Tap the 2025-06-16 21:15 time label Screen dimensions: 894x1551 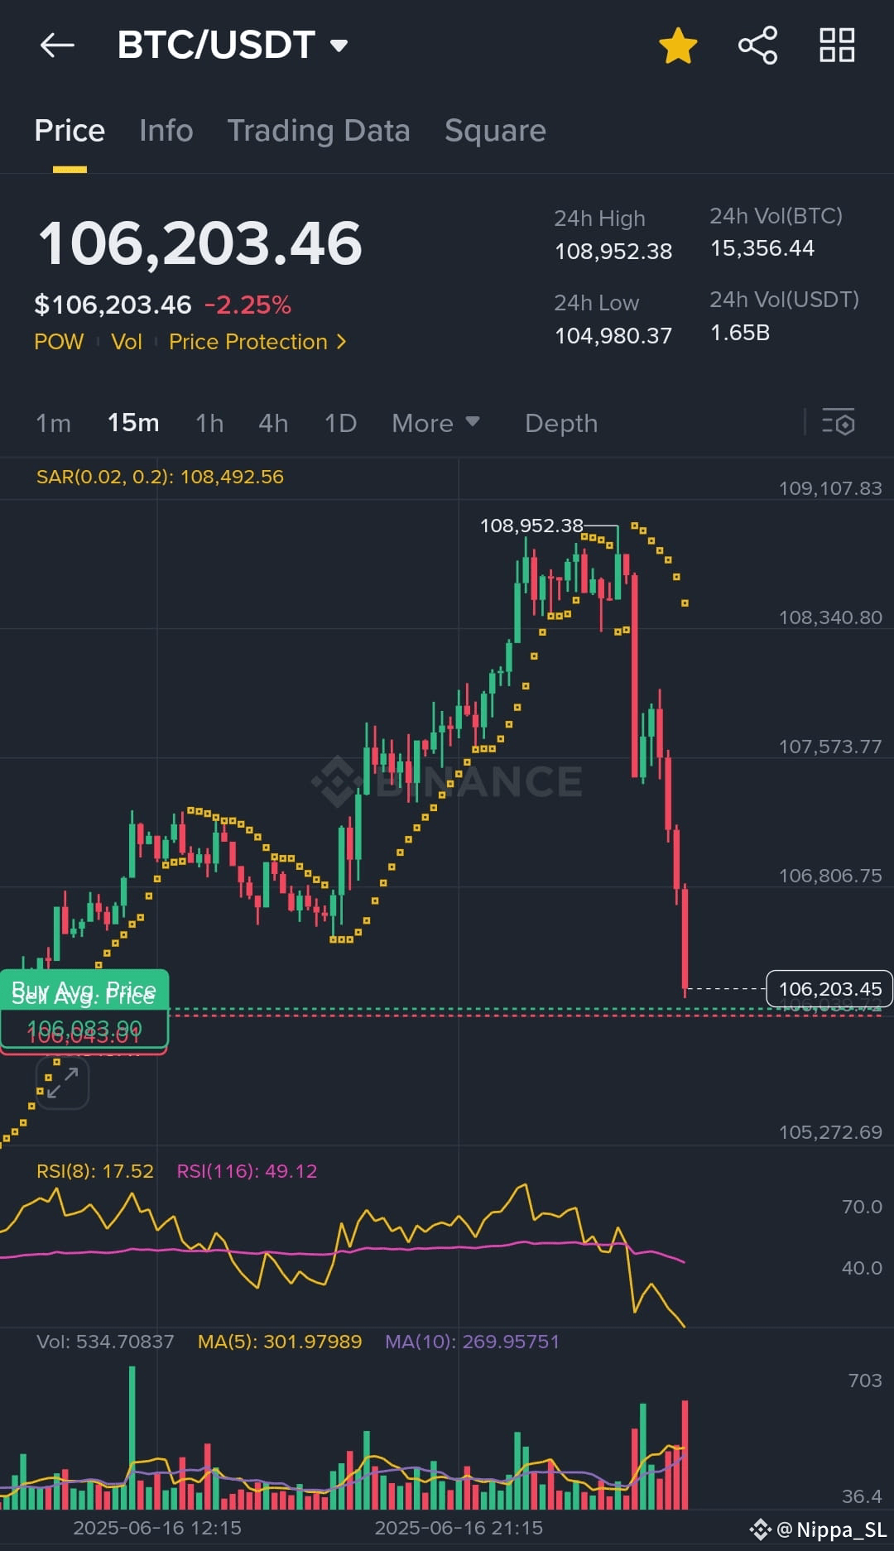coord(459,1528)
